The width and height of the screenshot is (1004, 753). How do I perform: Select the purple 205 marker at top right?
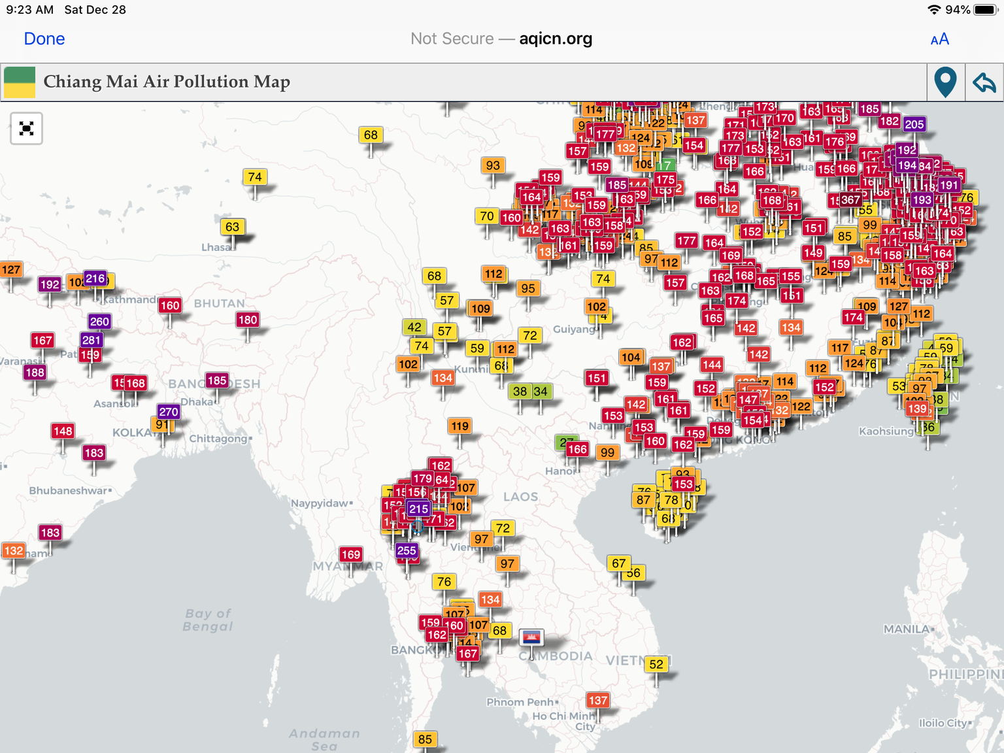(x=914, y=124)
